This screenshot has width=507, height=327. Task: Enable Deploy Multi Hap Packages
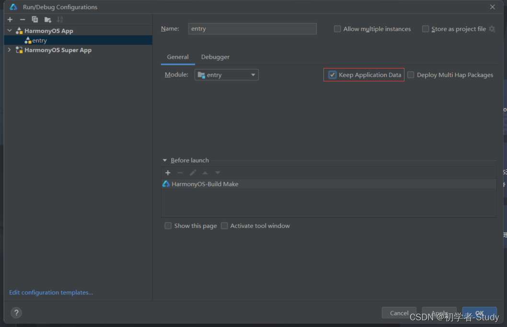coord(411,75)
